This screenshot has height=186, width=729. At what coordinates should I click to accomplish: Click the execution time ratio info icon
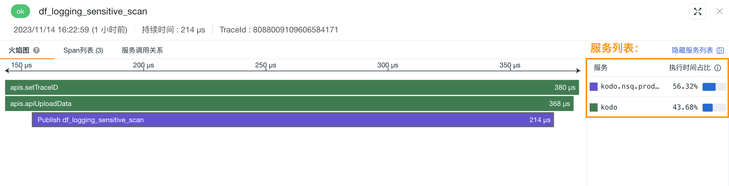point(718,68)
